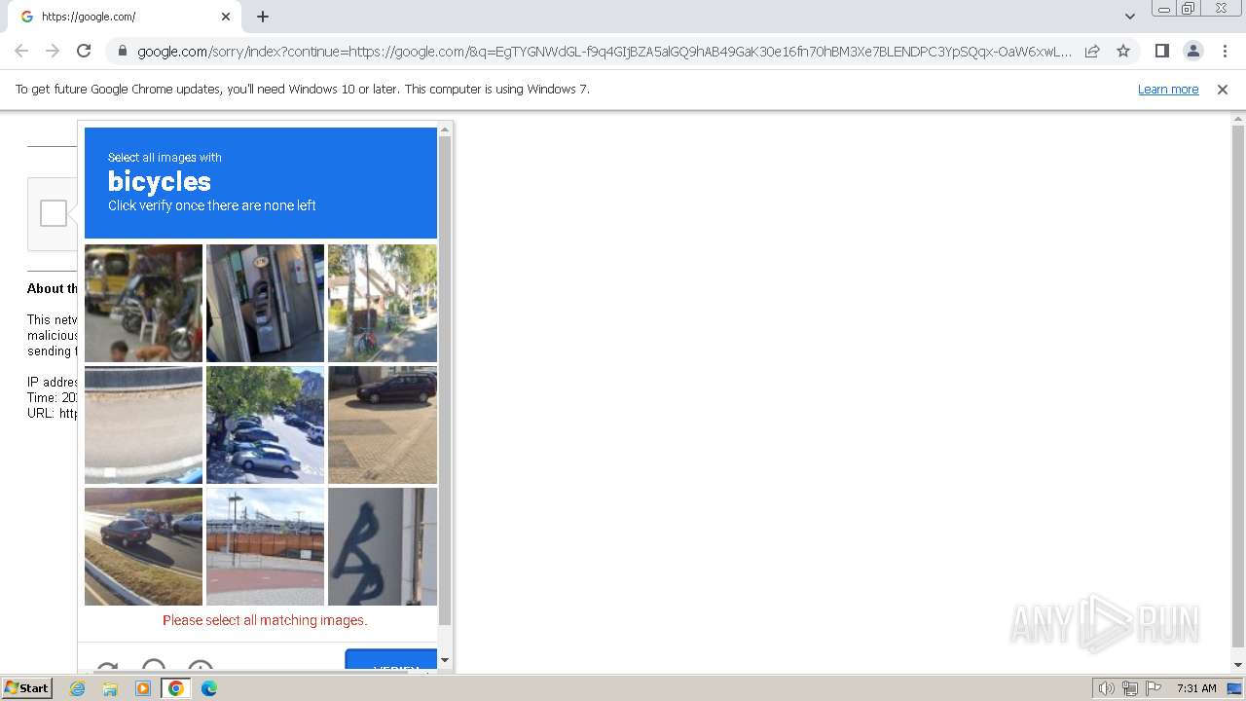The width and height of the screenshot is (1246, 701).
Task: Open the Windows Start menu
Action: 27,688
